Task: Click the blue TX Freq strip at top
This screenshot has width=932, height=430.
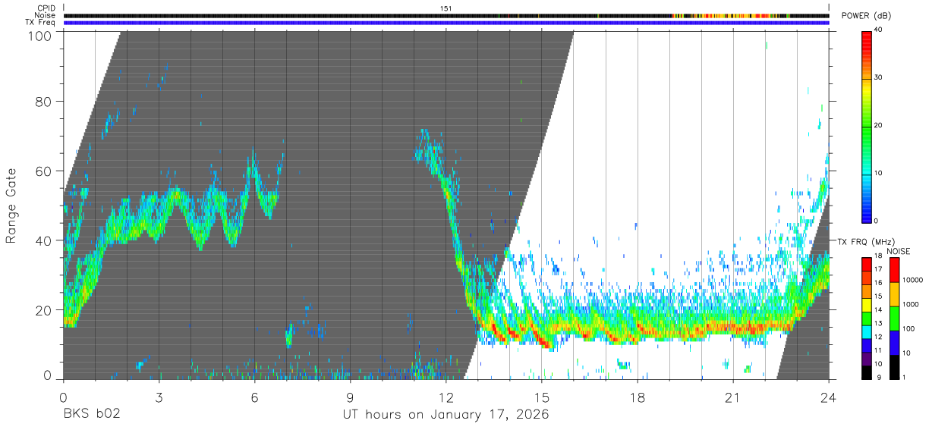Action: 446,23
